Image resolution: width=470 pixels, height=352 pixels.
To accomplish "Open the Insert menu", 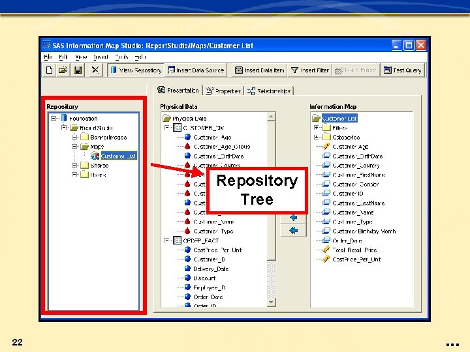I will (x=101, y=57).
